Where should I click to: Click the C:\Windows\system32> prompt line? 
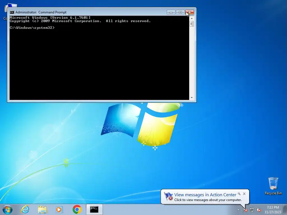point(32,28)
